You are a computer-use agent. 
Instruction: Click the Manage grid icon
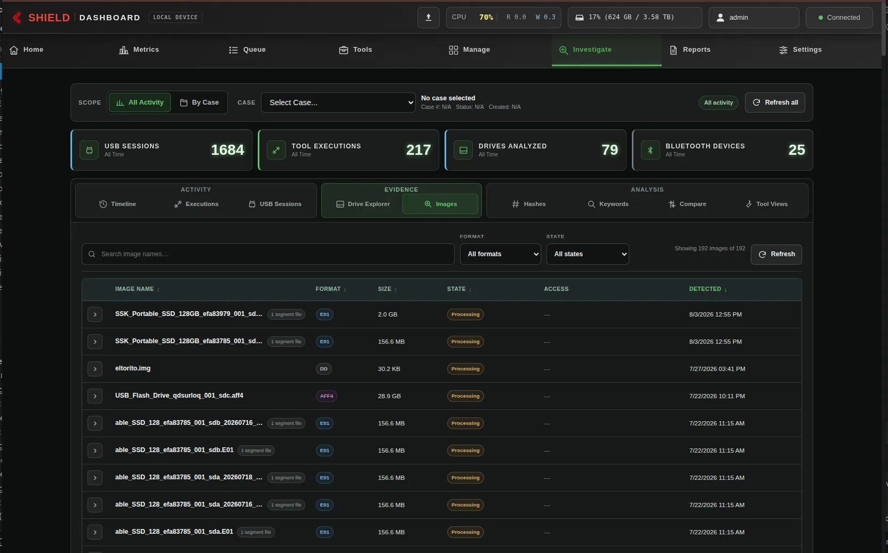[454, 50]
